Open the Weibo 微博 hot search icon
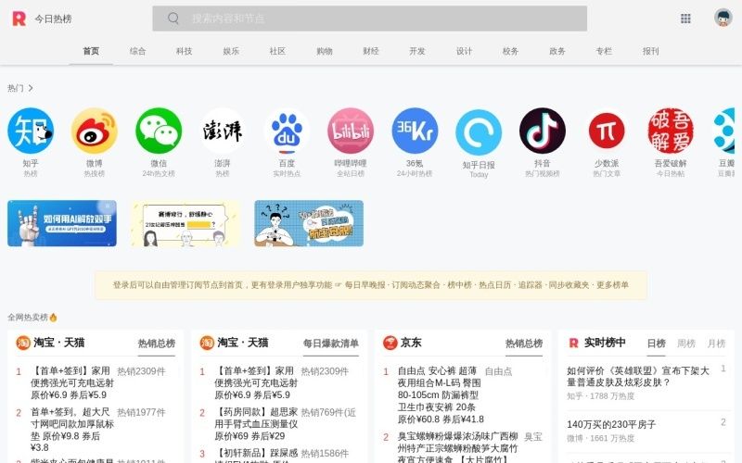The image size is (742, 463). [95, 131]
